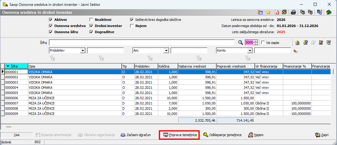Click the Financiranje % column header
Screen dimensions: 337x145
click(x=297, y=66)
